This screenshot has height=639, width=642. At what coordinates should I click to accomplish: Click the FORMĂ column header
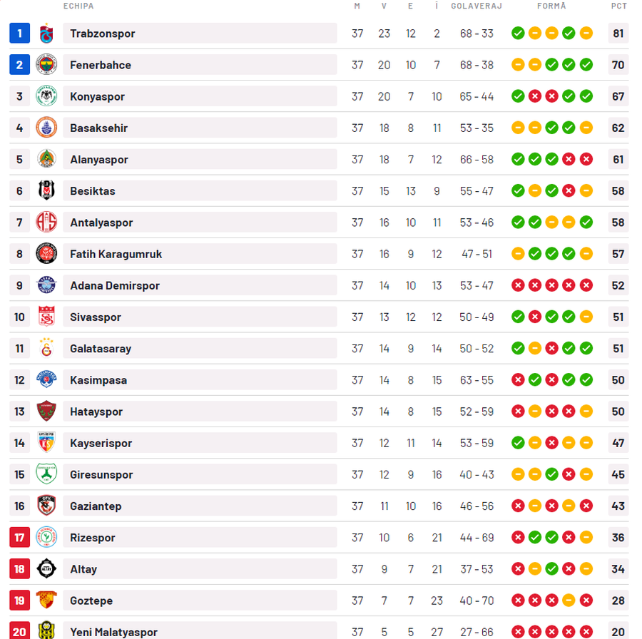[x=551, y=6]
